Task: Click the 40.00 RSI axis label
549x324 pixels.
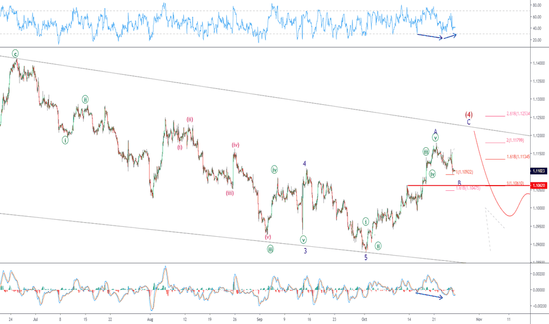Action: pyautogui.click(x=537, y=28)
